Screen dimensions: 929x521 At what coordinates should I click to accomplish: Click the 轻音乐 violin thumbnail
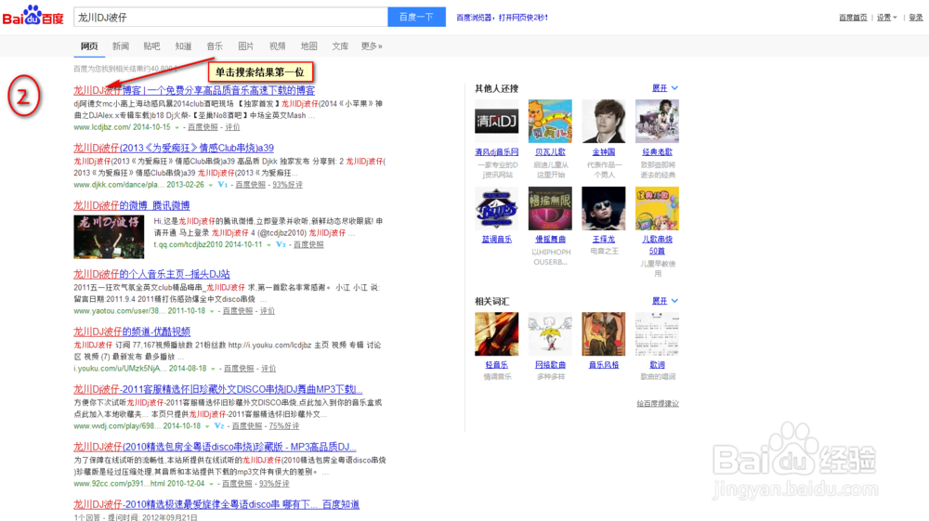[x=496, y=334]
